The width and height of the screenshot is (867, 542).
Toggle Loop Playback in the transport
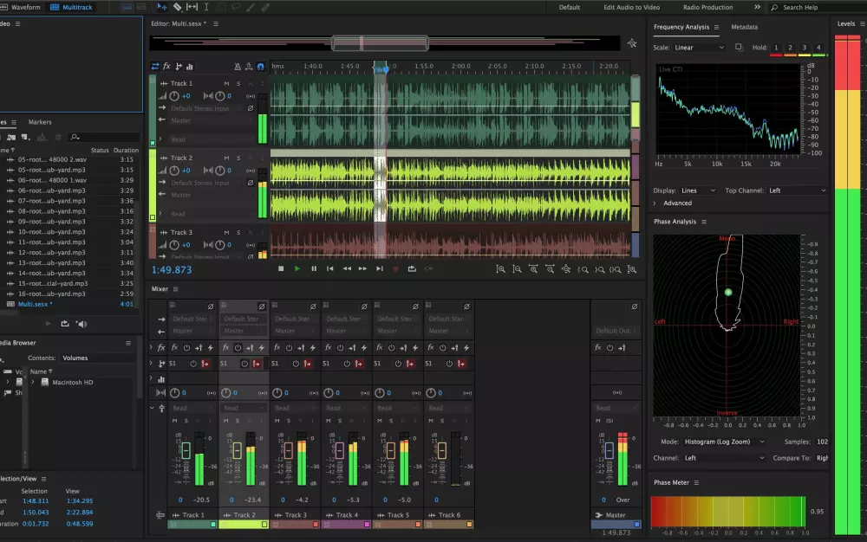click(x=412, y=269)
